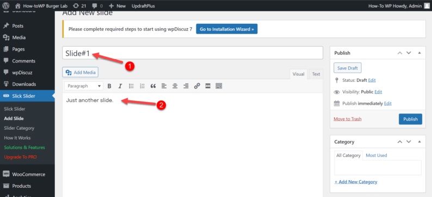Click the updates icon showing 21
The image size is (432, 197).
coord(80,6)
